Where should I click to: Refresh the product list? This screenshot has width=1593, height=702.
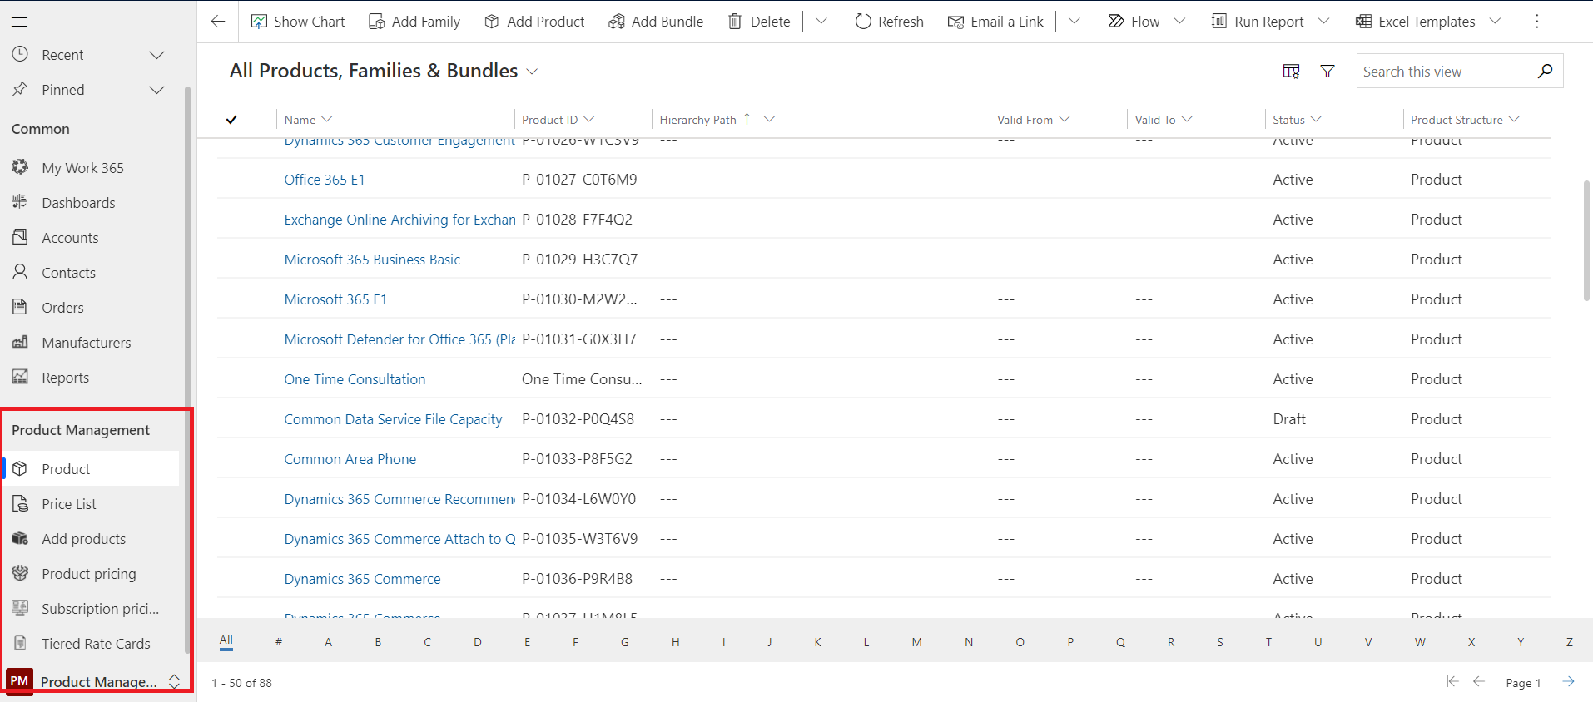889,22
